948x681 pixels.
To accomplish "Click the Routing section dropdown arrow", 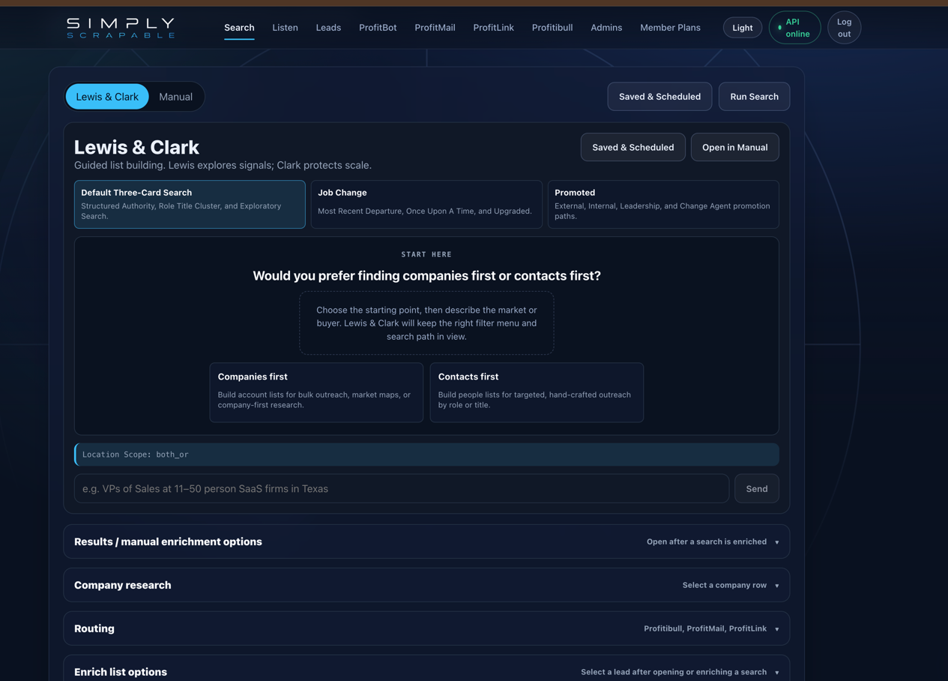I will point(776,629).
